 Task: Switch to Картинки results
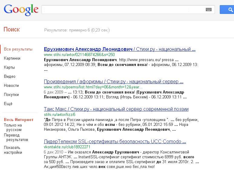12,58
